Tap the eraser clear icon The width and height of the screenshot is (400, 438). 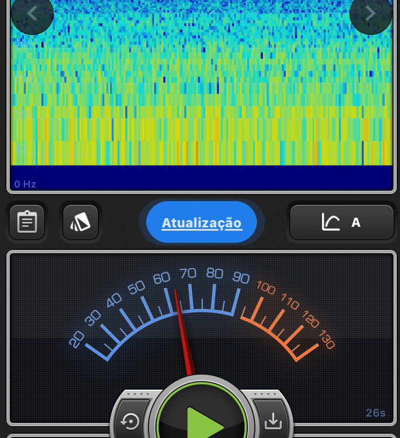(81, 222)
